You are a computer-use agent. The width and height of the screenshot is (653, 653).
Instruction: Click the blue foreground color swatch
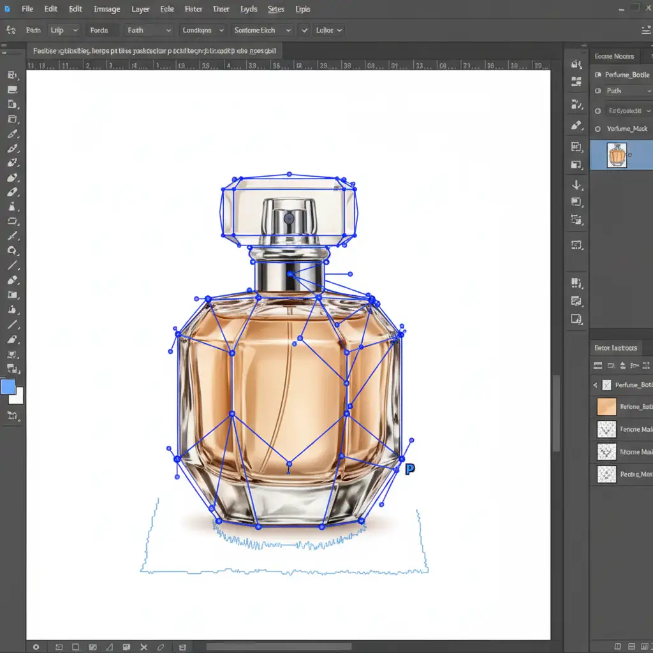coord(8,386)
